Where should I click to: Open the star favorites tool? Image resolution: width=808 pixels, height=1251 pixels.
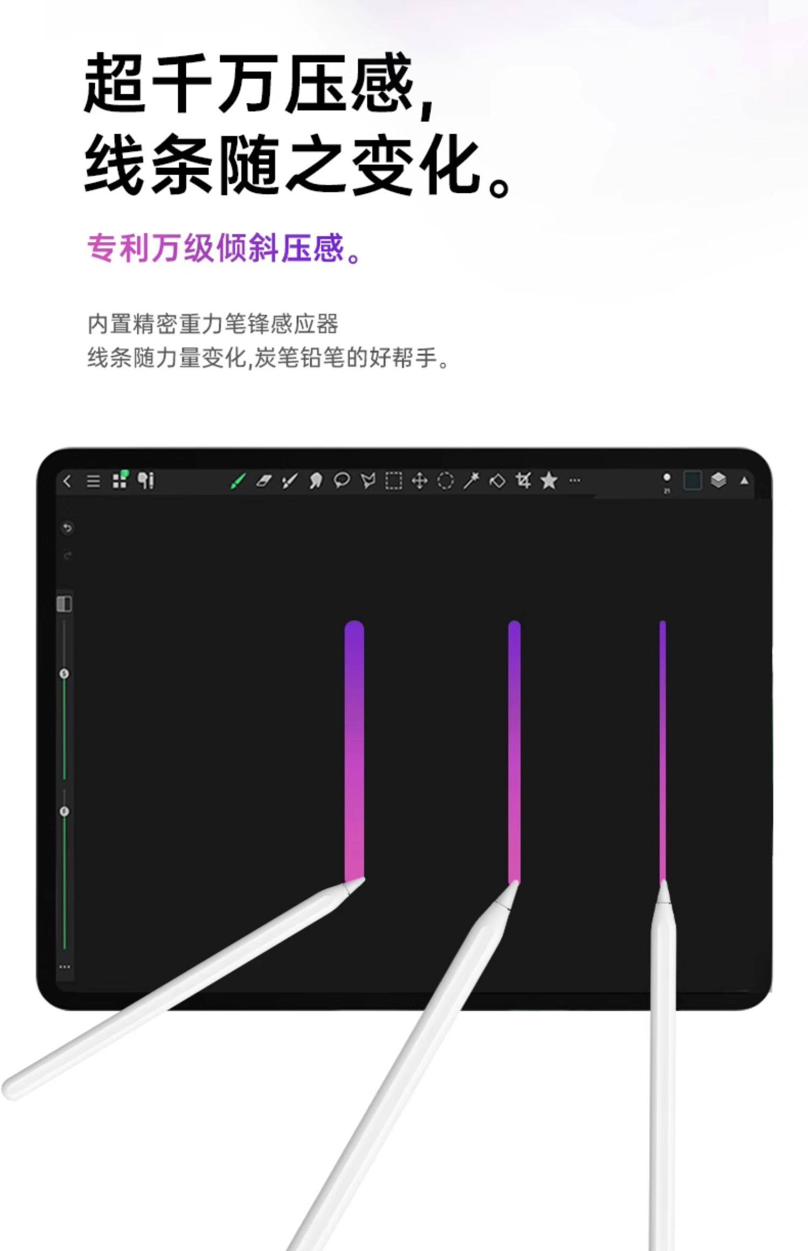[549, 480]
